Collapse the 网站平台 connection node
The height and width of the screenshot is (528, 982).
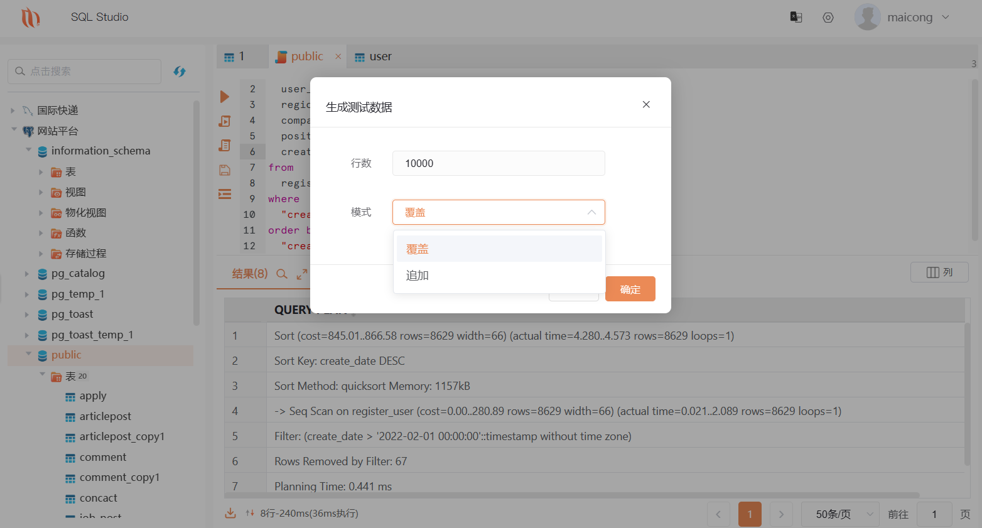[x=14, y=130]
